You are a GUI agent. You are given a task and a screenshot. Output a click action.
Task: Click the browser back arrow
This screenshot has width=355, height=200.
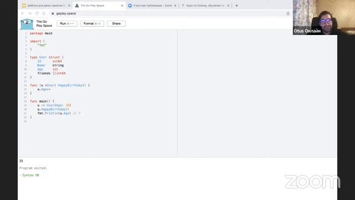(23, 13)
